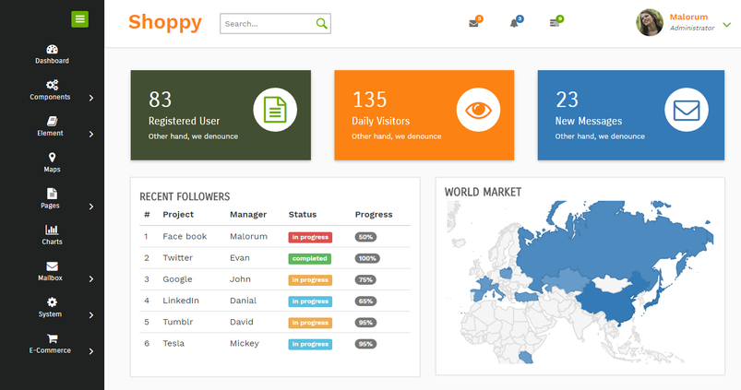Click the green completed badge for Twitter
741x390 pixels.
(x=309, y=258)
